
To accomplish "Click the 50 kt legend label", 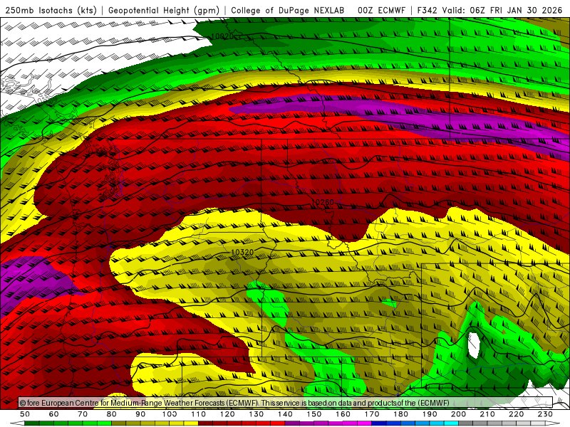I will [x=25, y=414].
